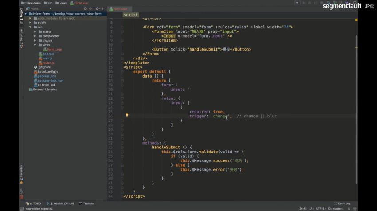Click the script breadcrumb label above editor

click(x=130, y=15)
